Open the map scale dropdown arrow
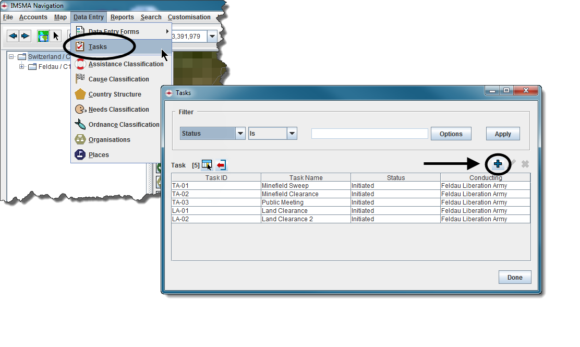The image size is (580, 347). 212,37
